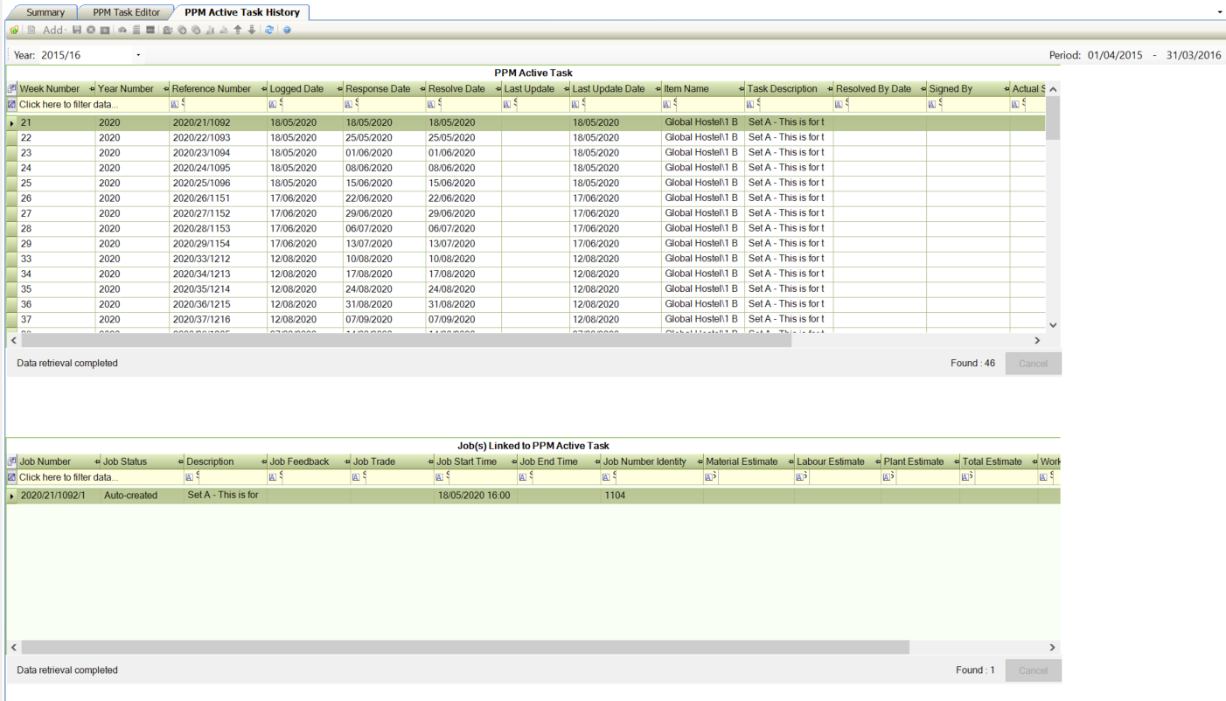Click the Move Down arrow toolbar icon

click(252, 30)
